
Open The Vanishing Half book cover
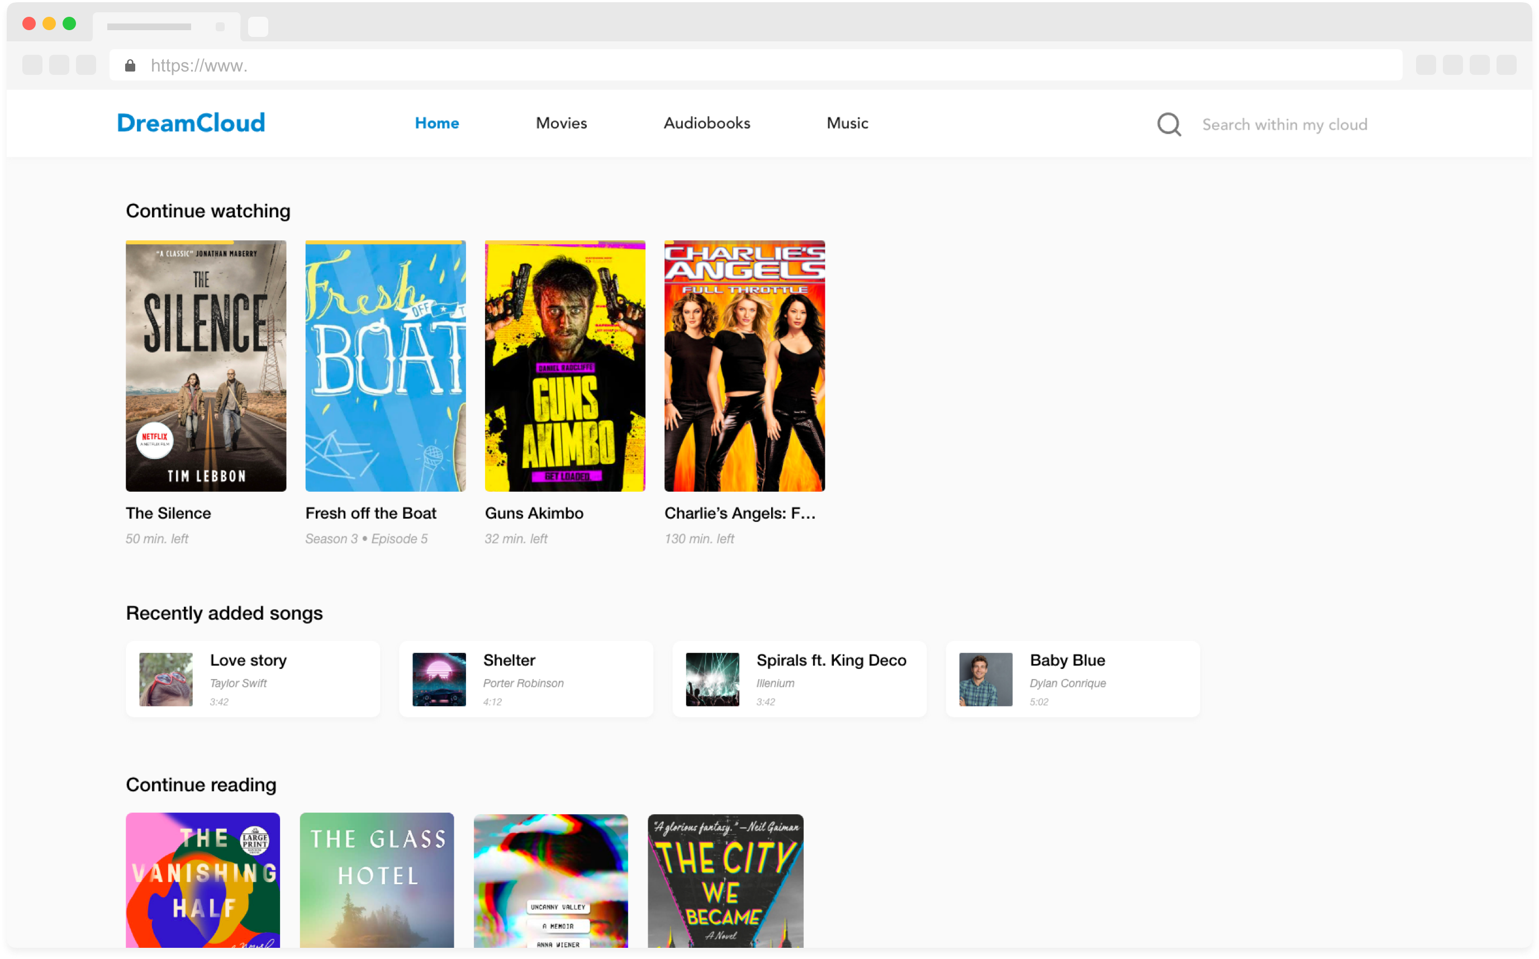pyautogui.click(x=203, y=880)
